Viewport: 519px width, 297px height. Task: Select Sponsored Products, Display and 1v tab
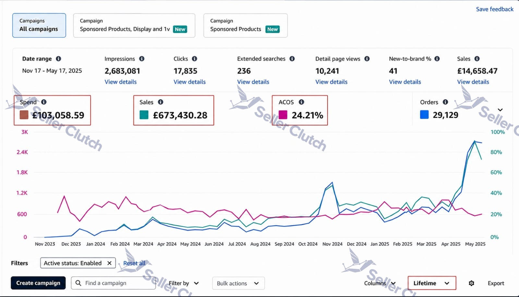(x=134, y=25)
